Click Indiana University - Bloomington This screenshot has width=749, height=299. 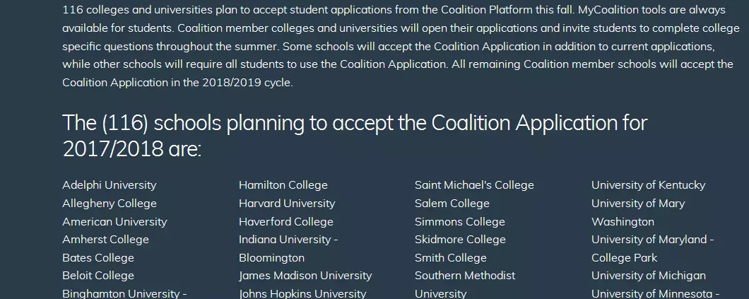coord(288,248)
